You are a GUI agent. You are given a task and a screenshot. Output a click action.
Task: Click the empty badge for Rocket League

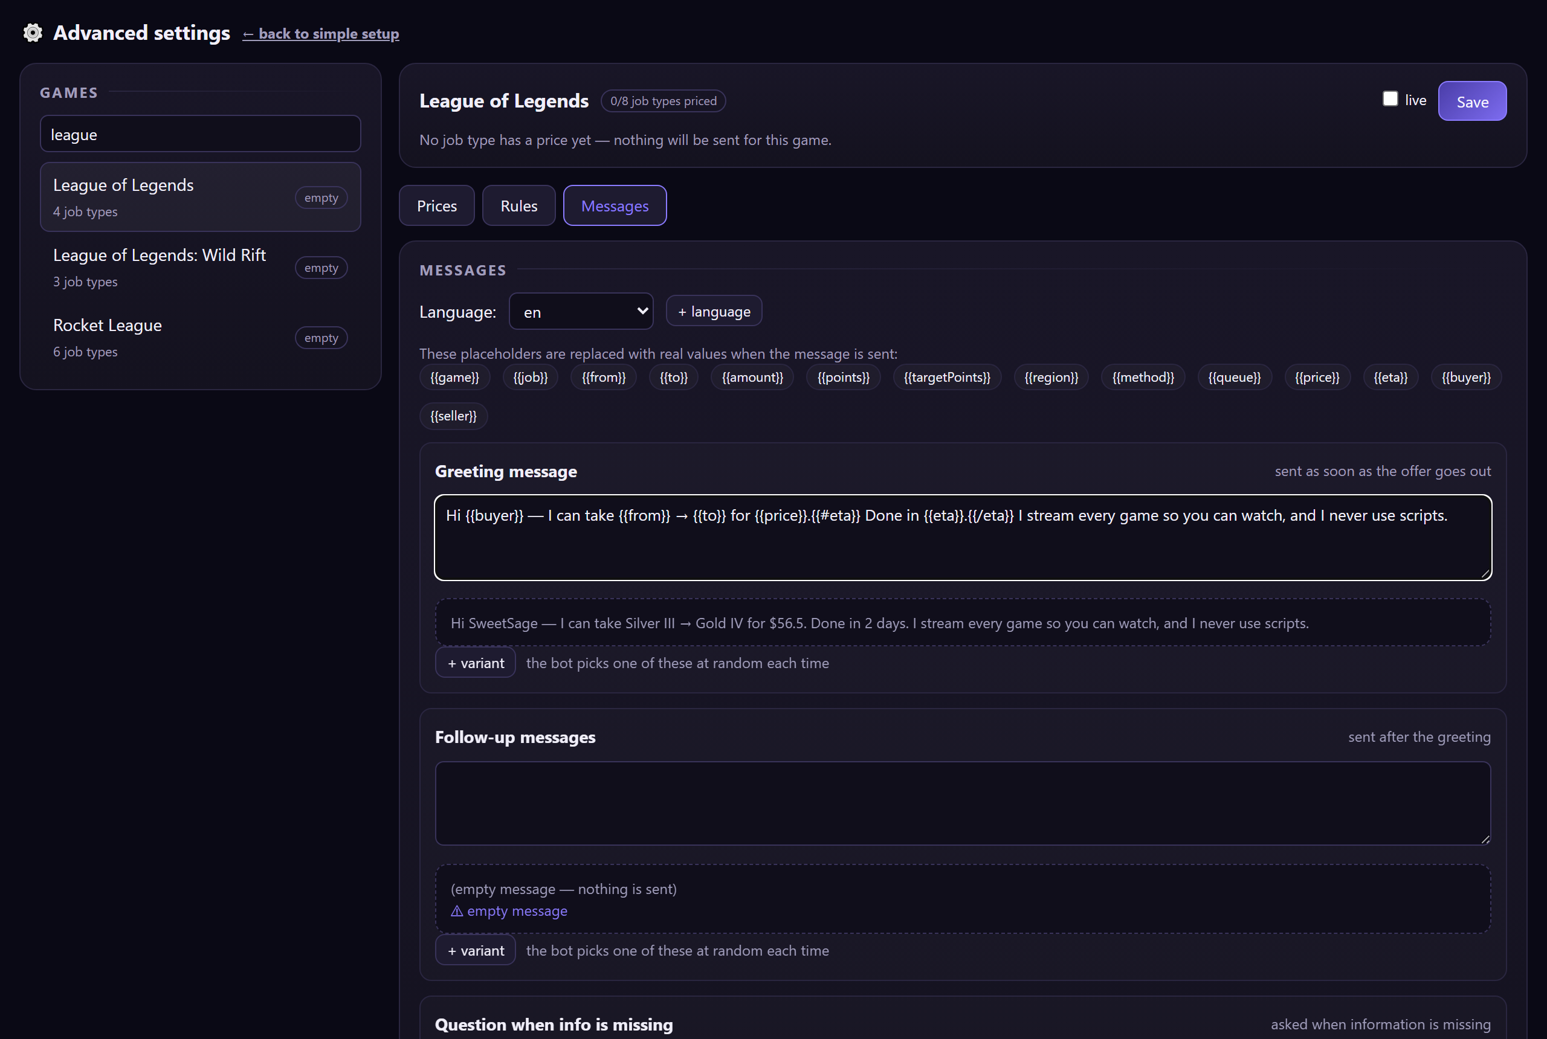[321, 338]
